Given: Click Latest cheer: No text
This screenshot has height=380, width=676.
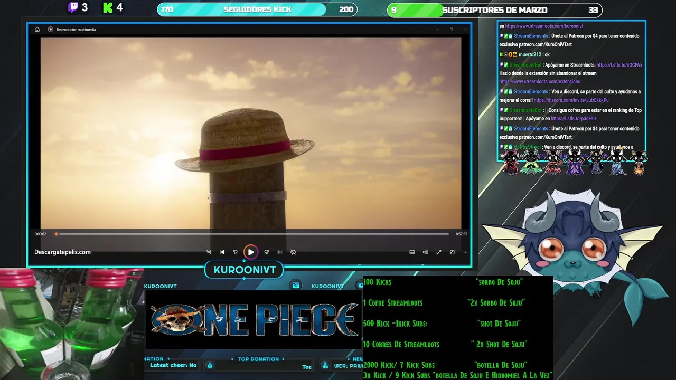Looking at the screenshot, I should coord(173,365).
